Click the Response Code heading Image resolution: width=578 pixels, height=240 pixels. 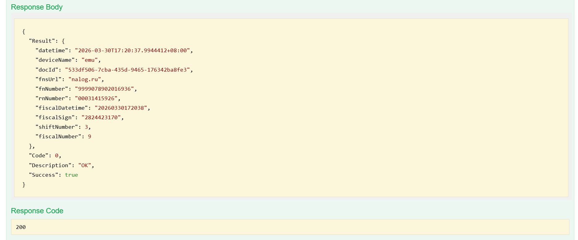pos(37,211)
